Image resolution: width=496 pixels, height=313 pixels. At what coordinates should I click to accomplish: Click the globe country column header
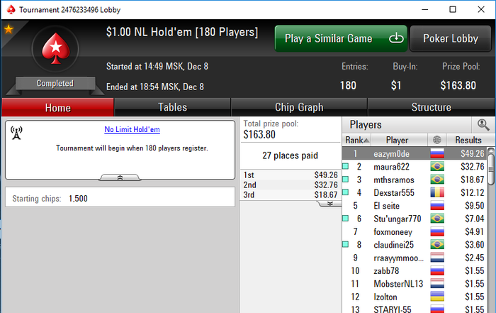pyautogui.click(x=437, y=140)
